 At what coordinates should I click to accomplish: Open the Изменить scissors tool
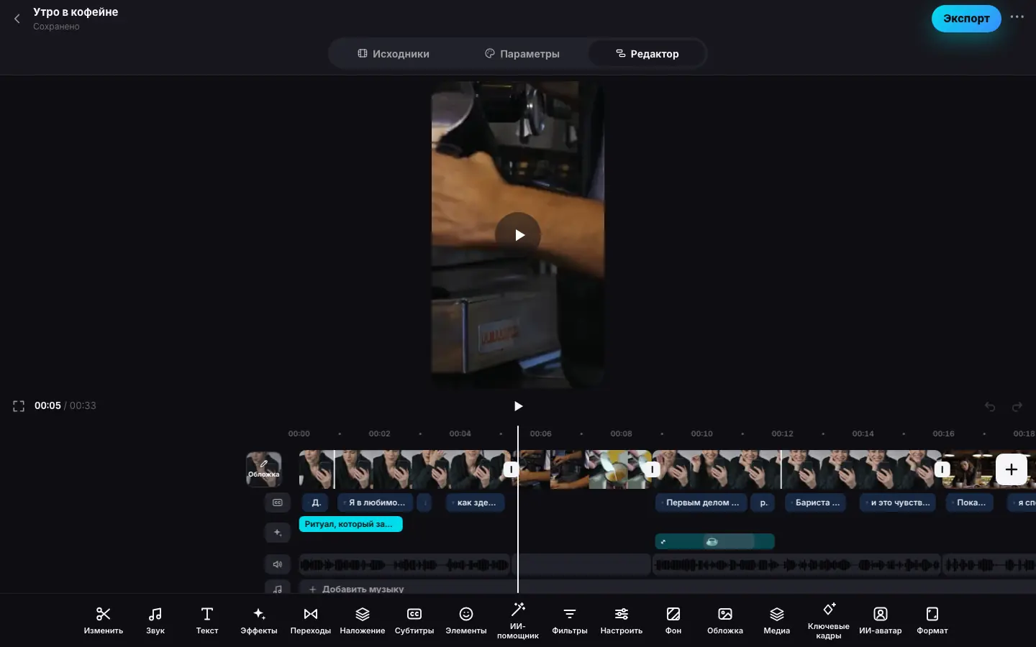pos(104,620)
